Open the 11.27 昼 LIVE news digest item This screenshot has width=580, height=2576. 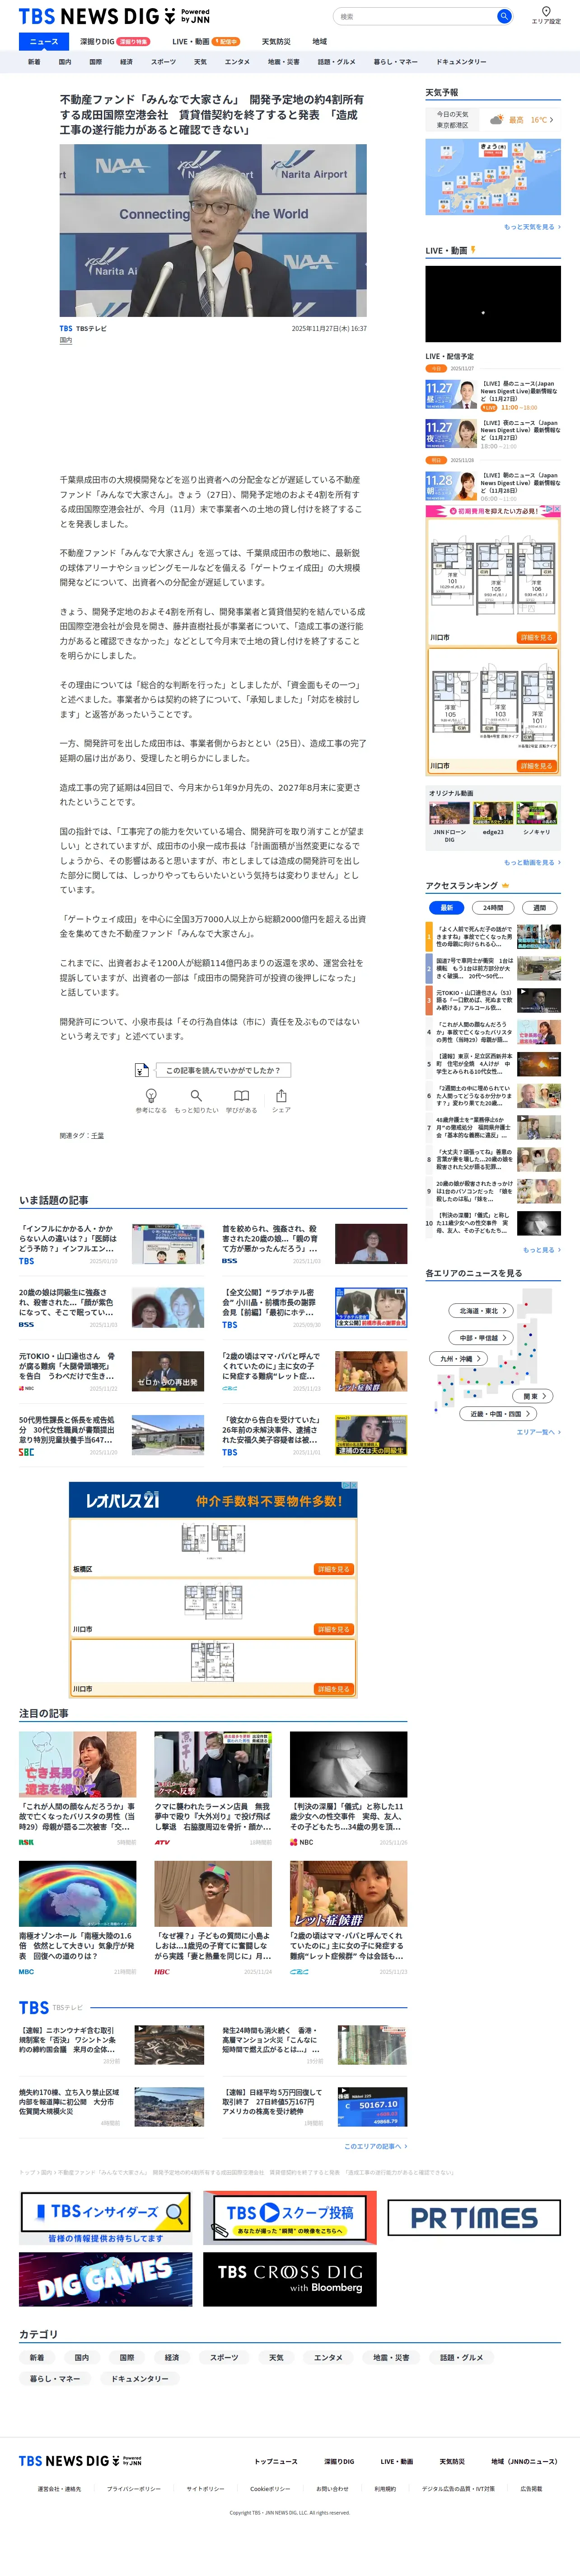(493, 395)
